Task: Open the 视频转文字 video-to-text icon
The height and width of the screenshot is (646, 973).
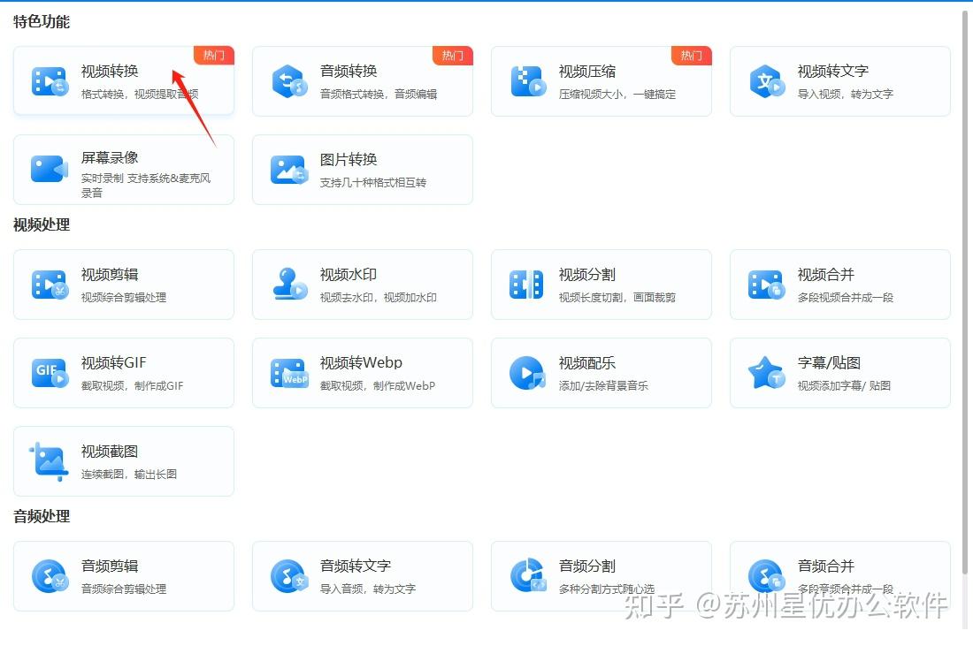Action: point(765,80)
